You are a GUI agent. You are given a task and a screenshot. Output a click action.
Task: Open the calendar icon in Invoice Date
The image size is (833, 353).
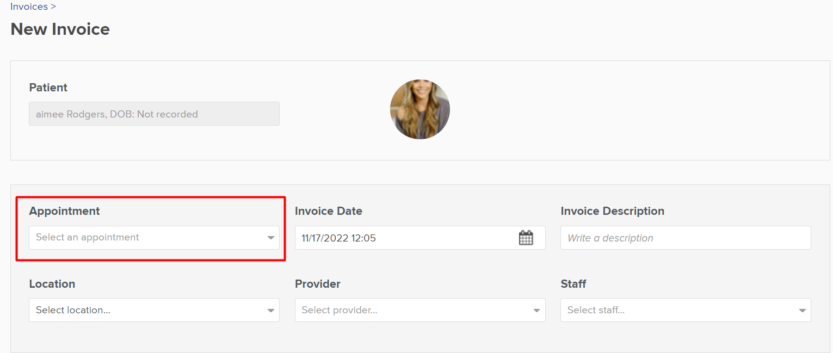pyautogui.click(x=526, y=238)
